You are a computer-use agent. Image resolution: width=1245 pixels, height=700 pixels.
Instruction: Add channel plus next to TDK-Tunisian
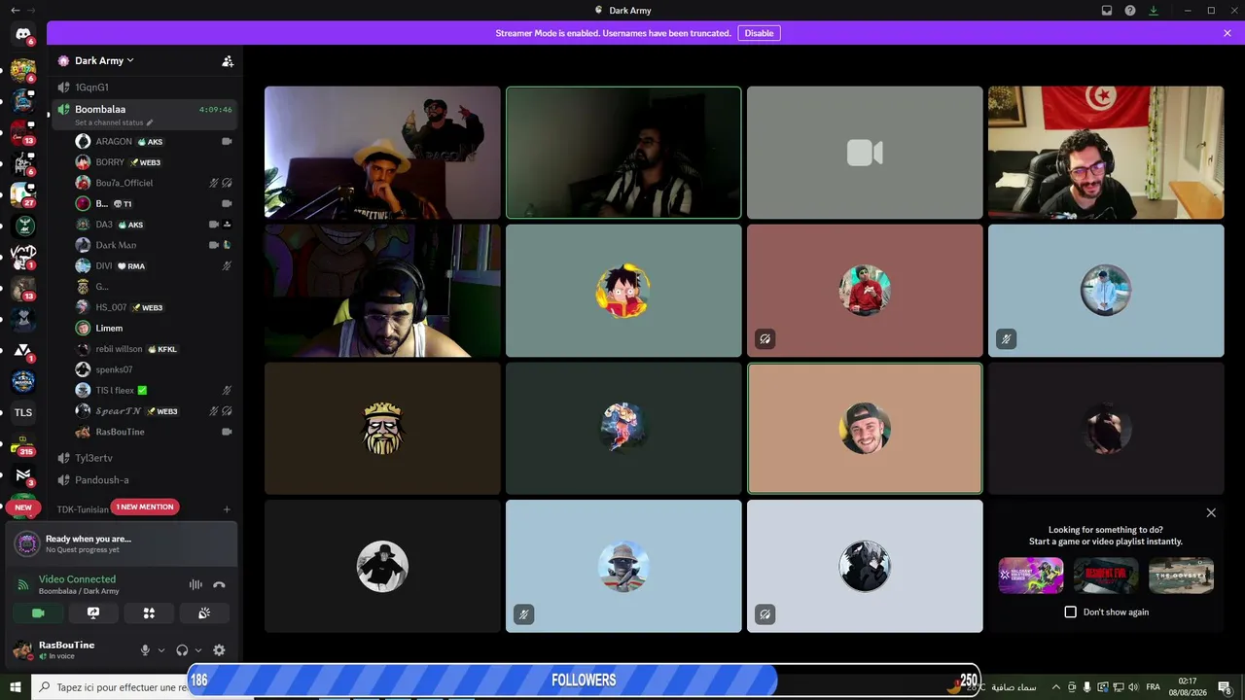point(227,509)
